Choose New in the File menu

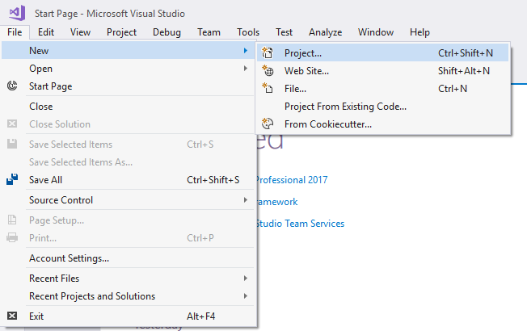(x=128, y=50)
